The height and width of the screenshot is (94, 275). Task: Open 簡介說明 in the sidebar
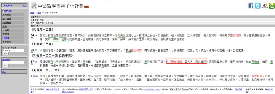click(7, 19)
